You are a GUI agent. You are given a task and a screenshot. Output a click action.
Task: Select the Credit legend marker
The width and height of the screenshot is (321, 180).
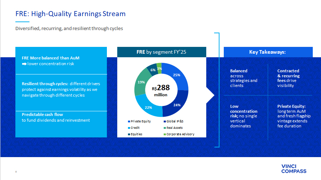(128, 128)
